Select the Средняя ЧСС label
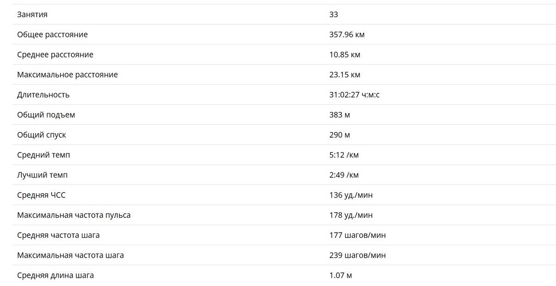The image size is (556, 286). (41, 195)
